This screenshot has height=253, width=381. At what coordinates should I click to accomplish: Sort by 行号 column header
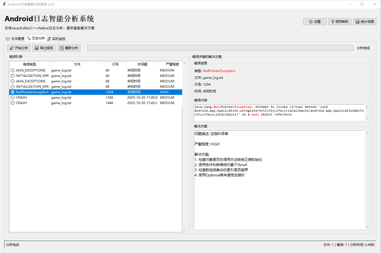[x=115, y=64]
